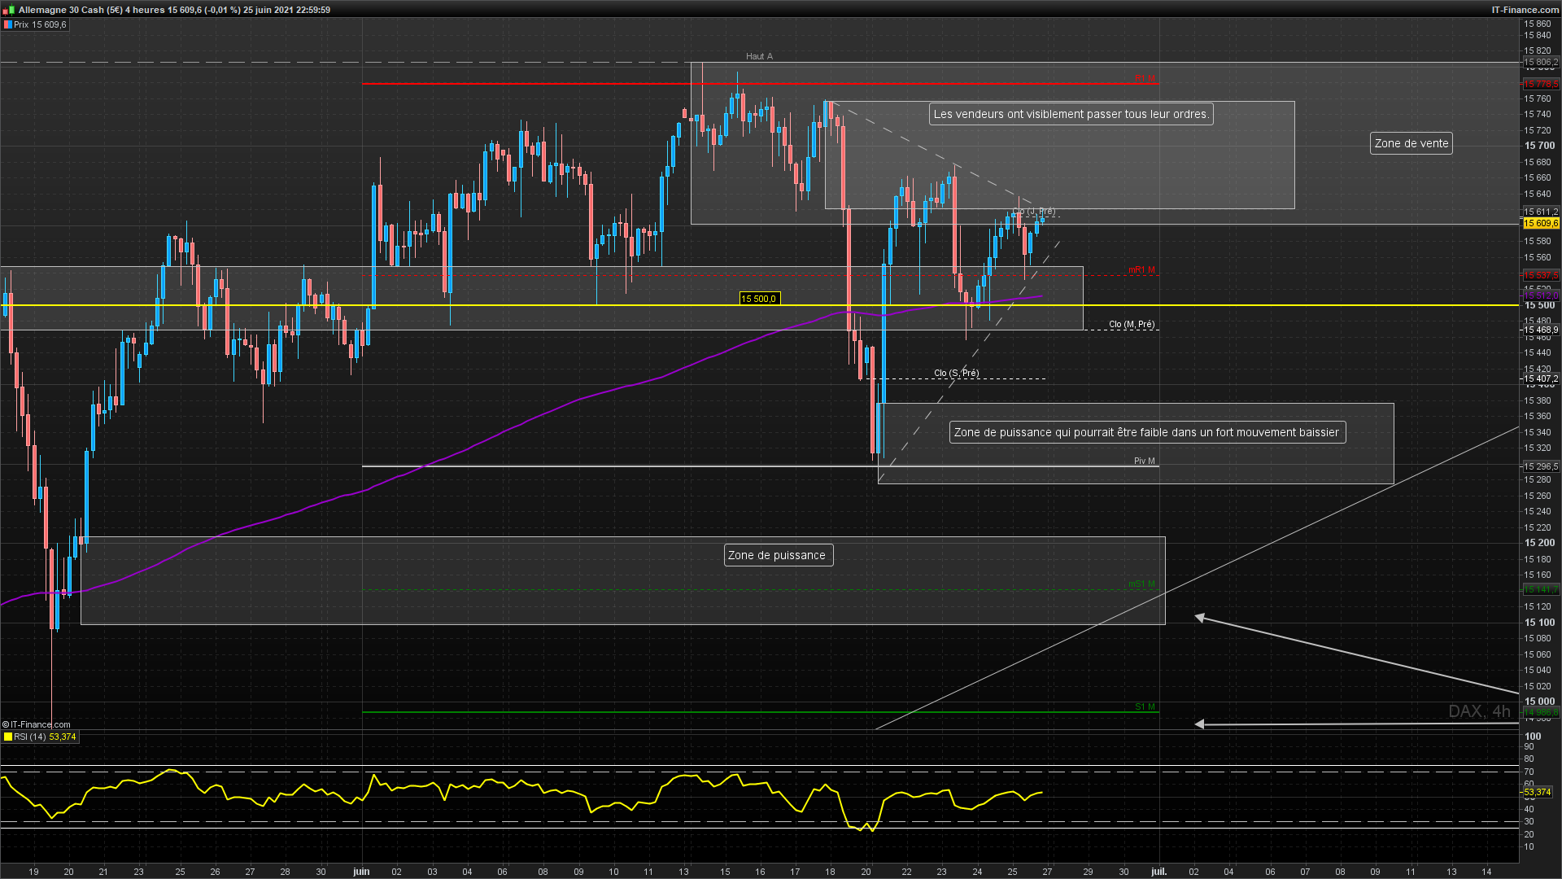The height and width of the screenshot is (879, 1562).
Task: Click the 'juin' marker on time axis
Action: click(x=361, y=872)
